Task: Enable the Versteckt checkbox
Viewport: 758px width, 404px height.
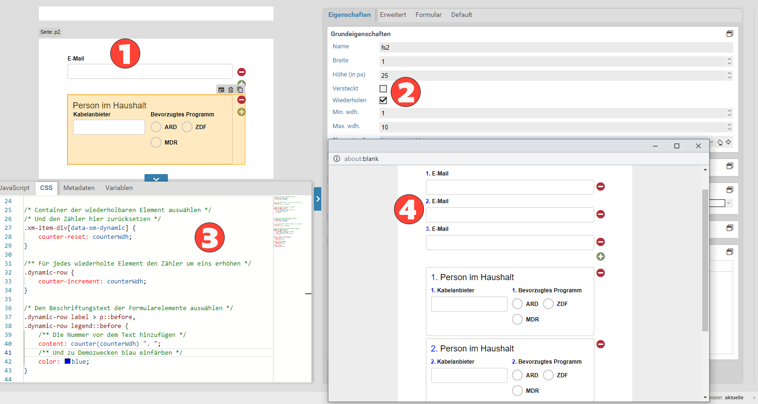Action: pyautogui.click(x=383, y=89)
